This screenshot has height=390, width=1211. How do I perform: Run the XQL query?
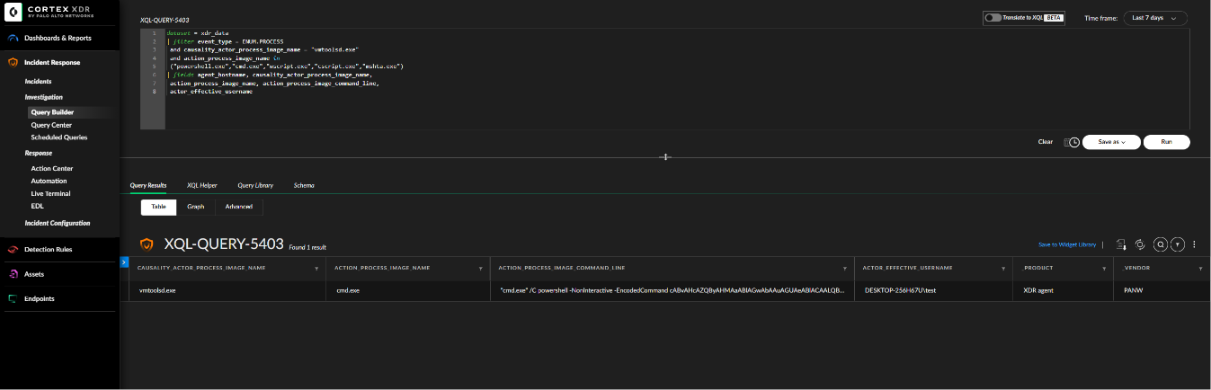point(1166,142)
